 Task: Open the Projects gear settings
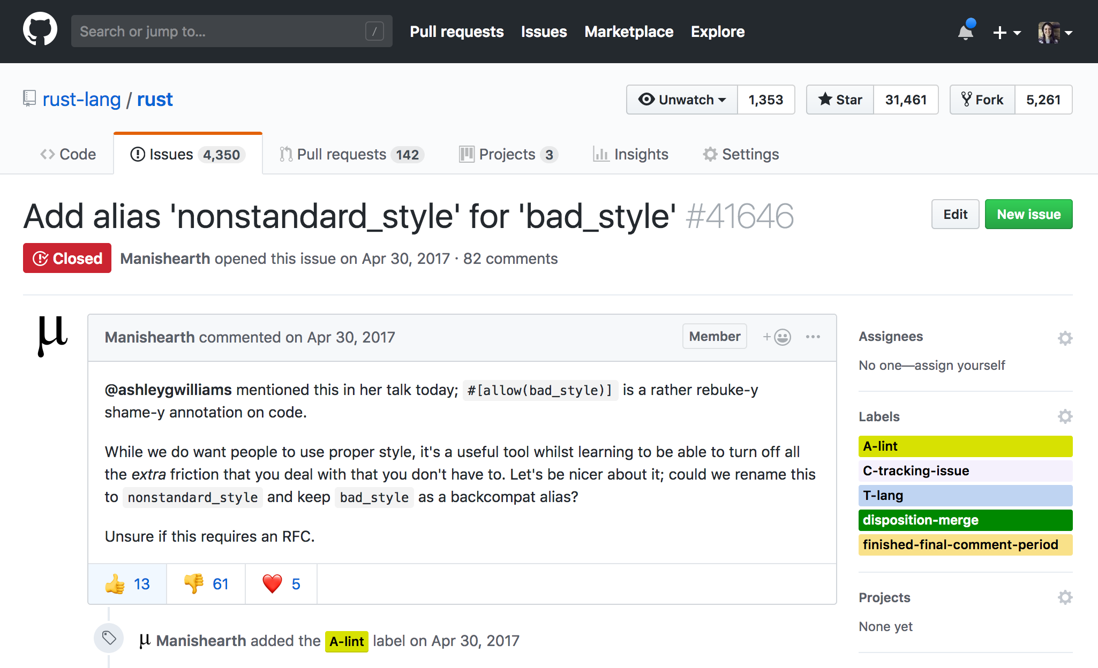pos(1065,597)
